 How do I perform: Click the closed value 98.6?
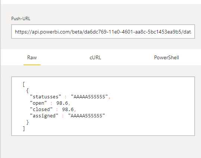[x=68, y=109]
